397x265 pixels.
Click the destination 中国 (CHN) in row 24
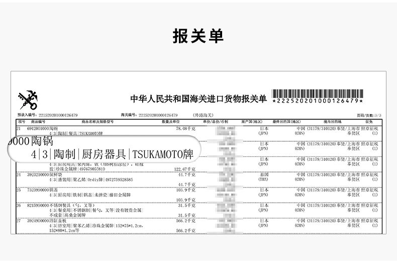[x=301, y=177]
